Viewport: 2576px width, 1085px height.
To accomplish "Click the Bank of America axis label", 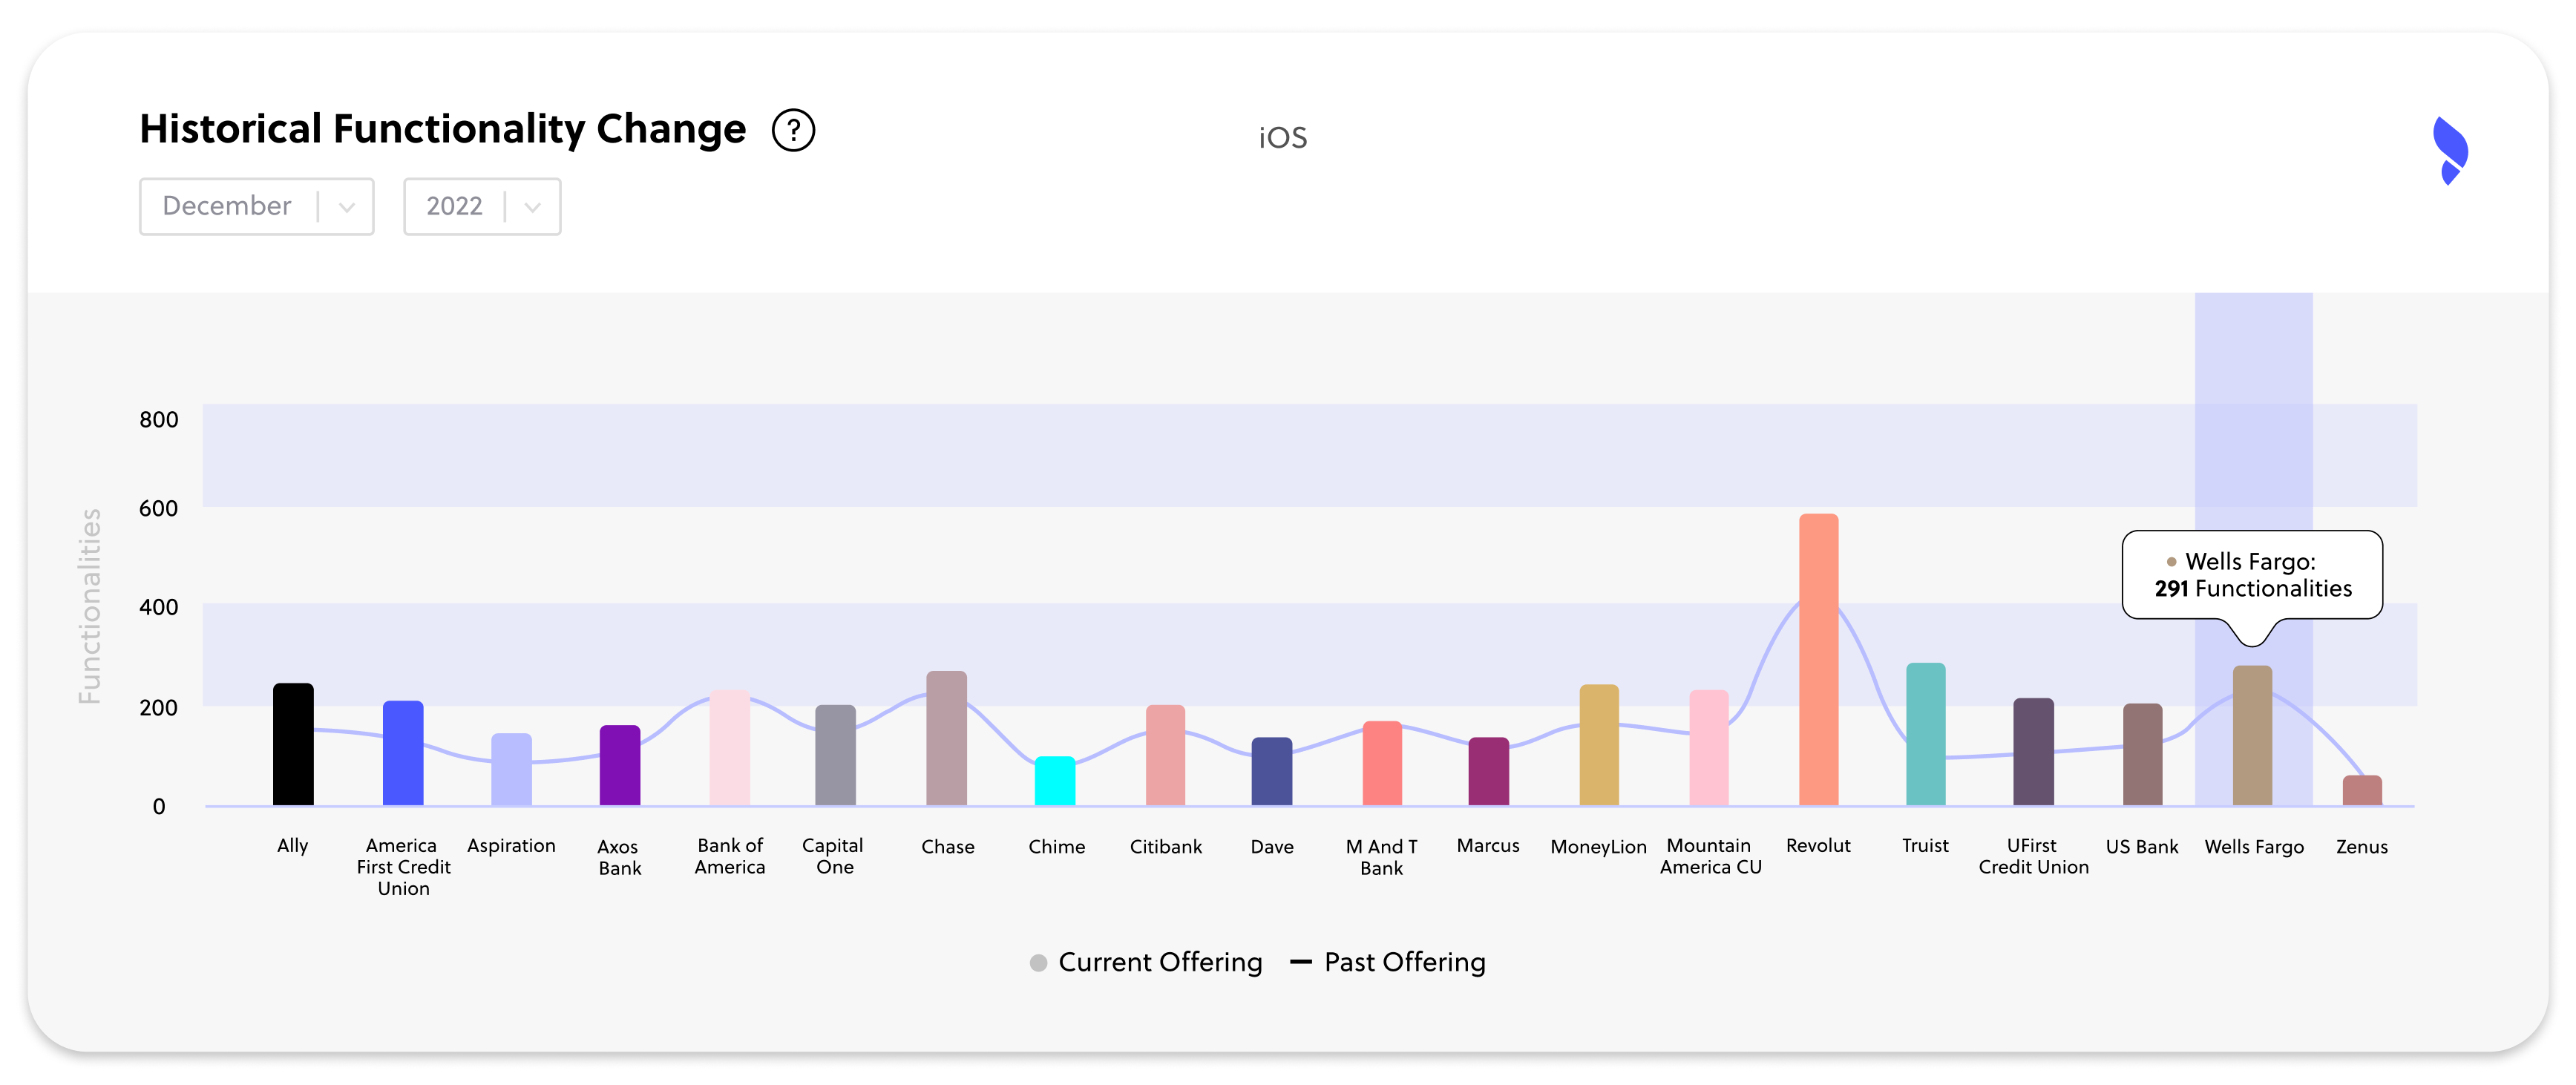I will click(730, 856).
